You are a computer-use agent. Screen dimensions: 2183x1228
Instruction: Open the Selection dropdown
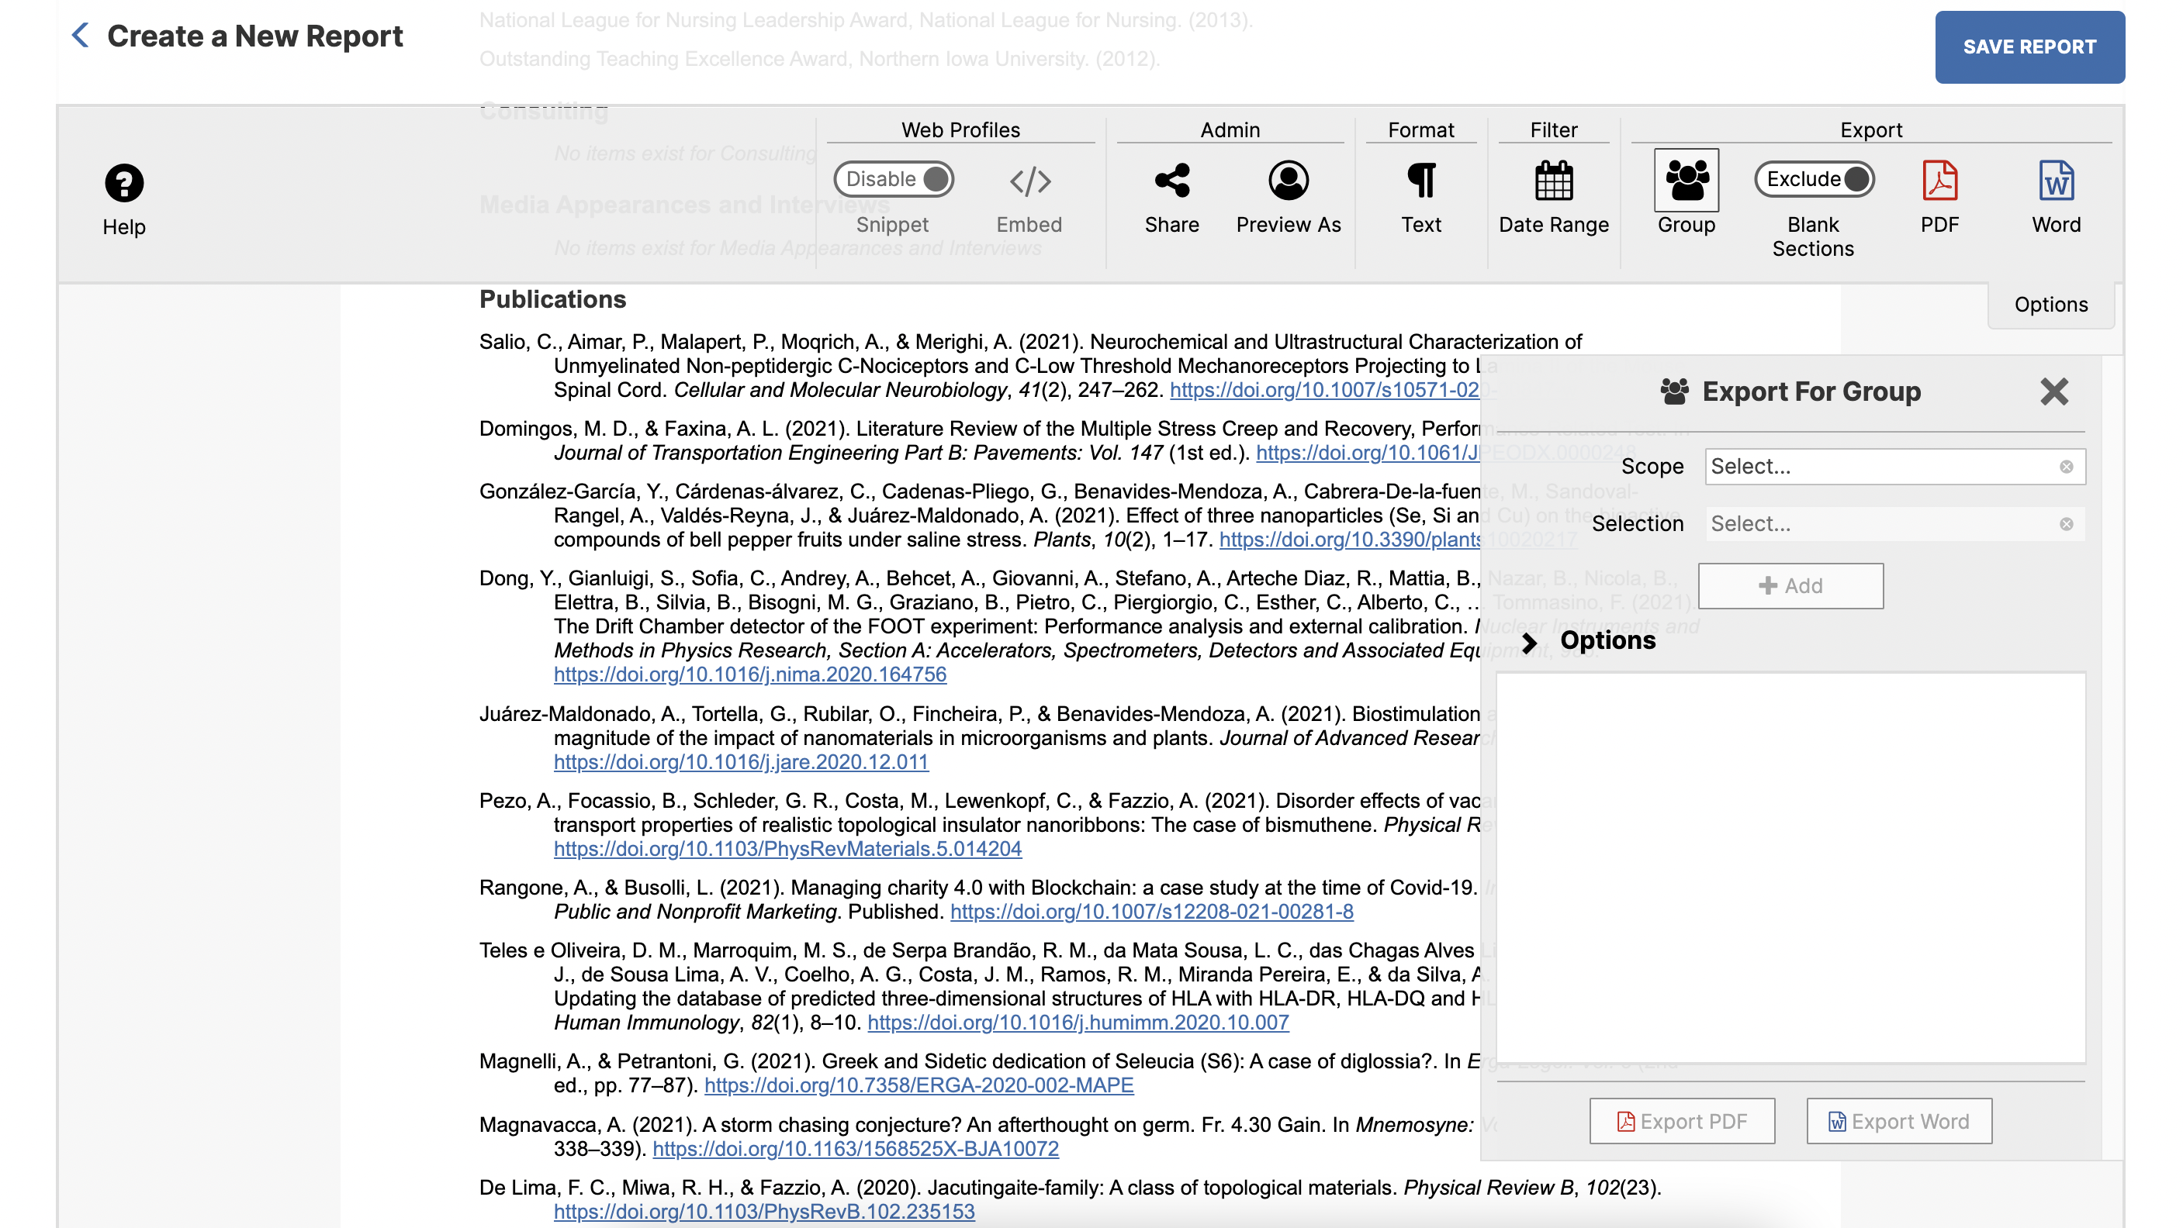point(1895,524)
